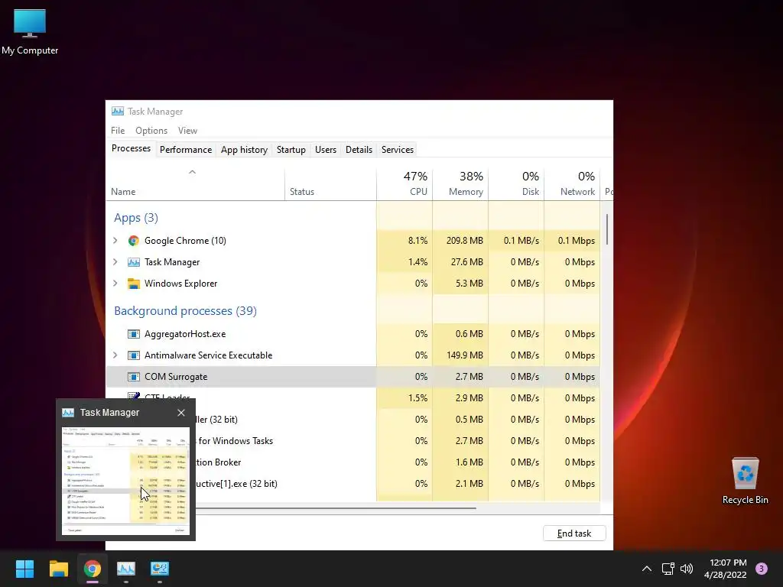
Task: Click the 149.9 MB Antimalware memory cell
Action: (x=460, y=355)
